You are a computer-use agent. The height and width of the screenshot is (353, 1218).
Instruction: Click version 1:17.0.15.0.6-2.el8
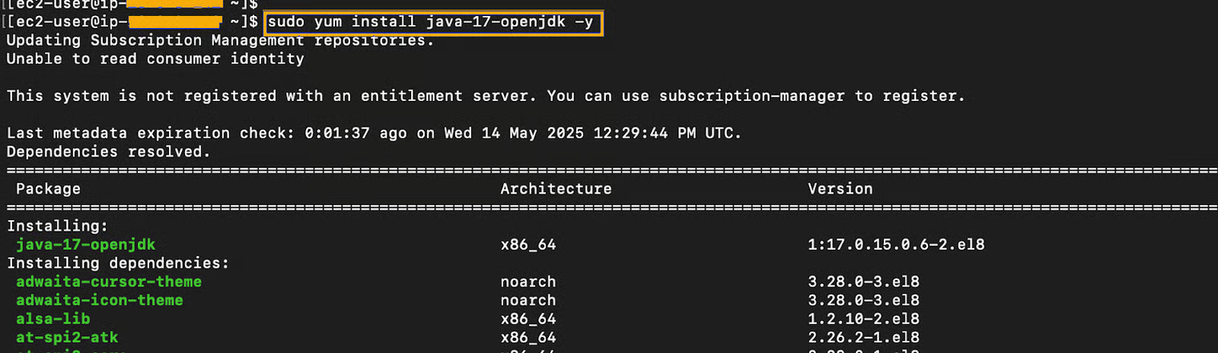(x=896, y=244)
